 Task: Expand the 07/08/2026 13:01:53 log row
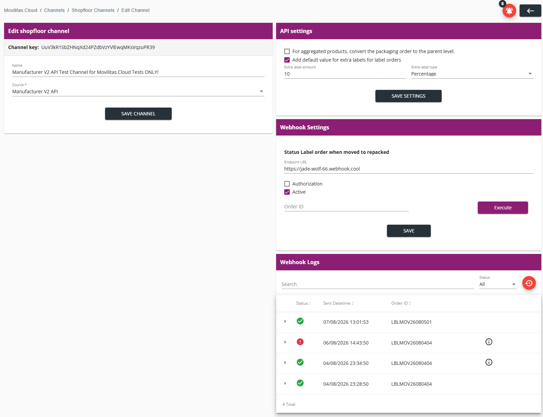[285, 321]
